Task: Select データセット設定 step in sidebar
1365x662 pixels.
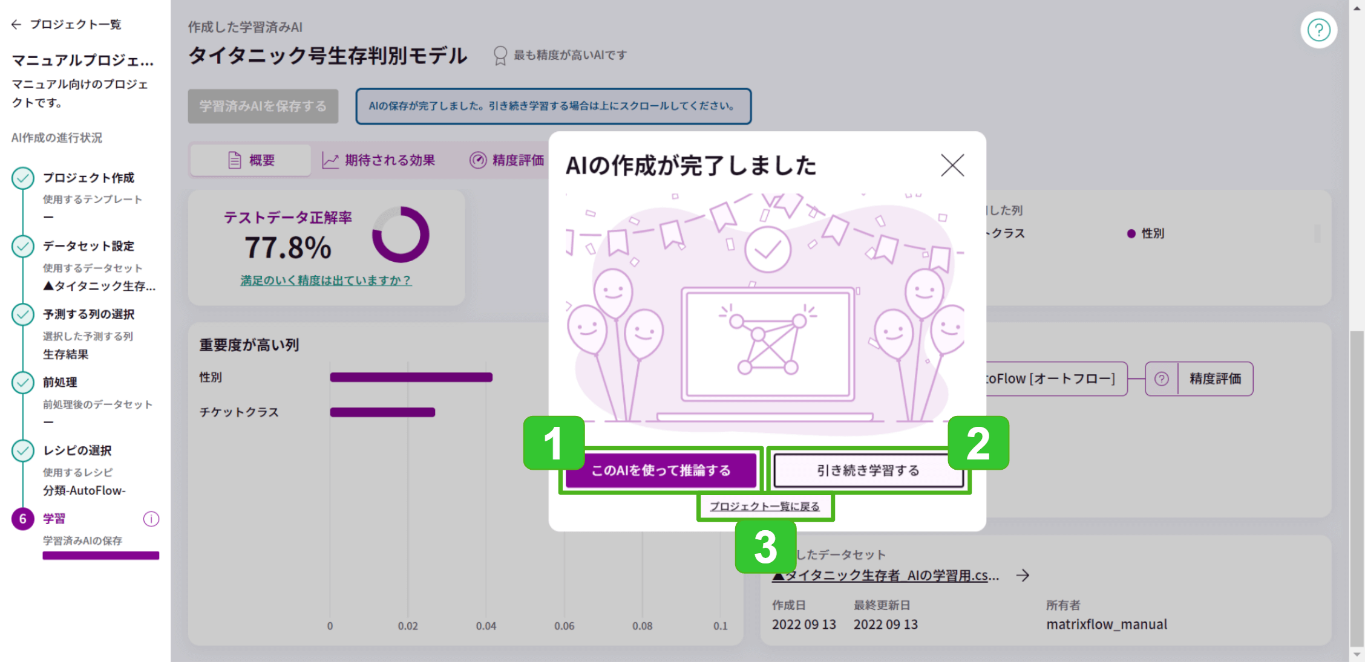Action: (88, 246)
